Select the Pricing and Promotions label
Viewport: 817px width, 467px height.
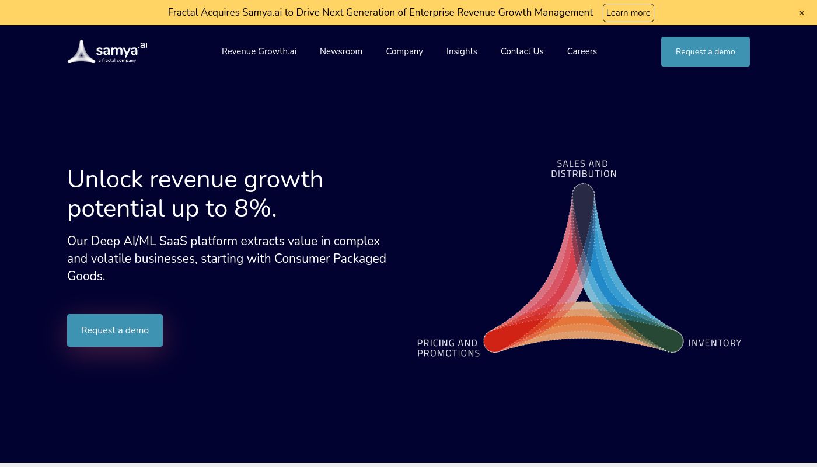click(x=448, y=348)
